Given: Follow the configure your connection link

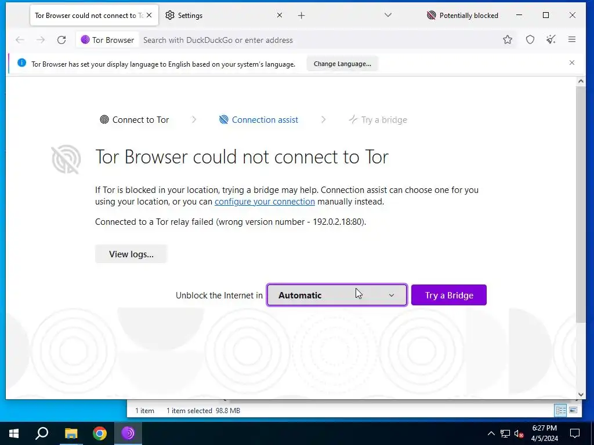Looking at the screenshot, I should click(x=265, y=202).
